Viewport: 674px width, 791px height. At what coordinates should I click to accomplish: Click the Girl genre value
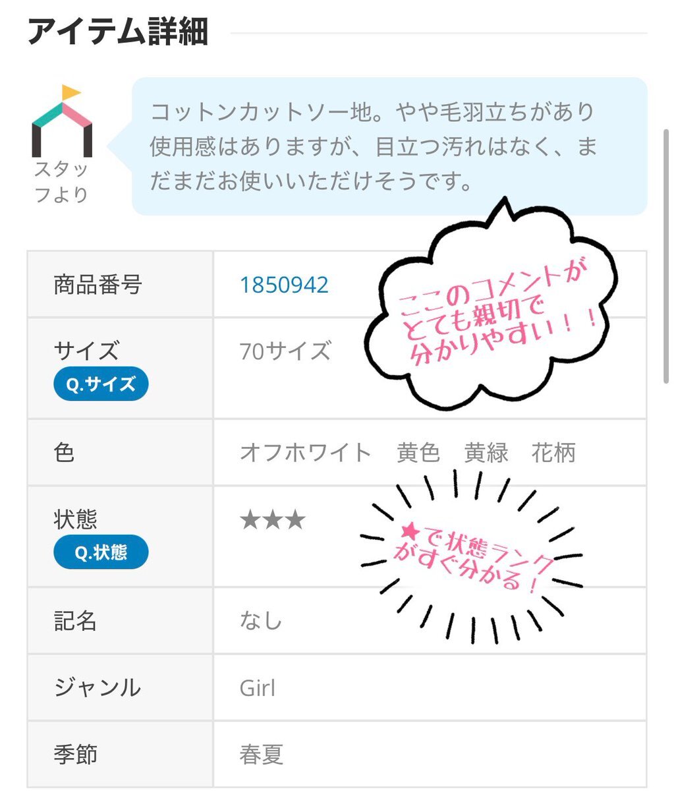point(258,688)
